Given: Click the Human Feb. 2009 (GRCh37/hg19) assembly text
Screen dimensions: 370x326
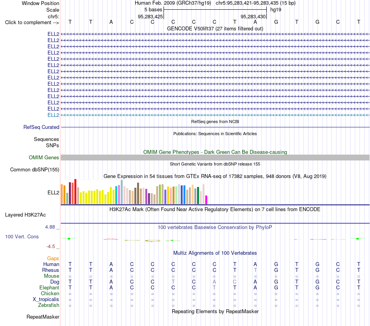Looking at the screenshot, I should click(x=173, y=3).
